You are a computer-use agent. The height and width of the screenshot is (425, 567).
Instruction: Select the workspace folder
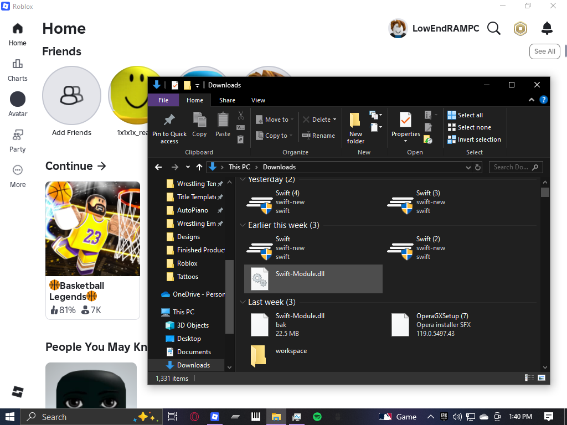pyautogui.click(x=313, y=356)
